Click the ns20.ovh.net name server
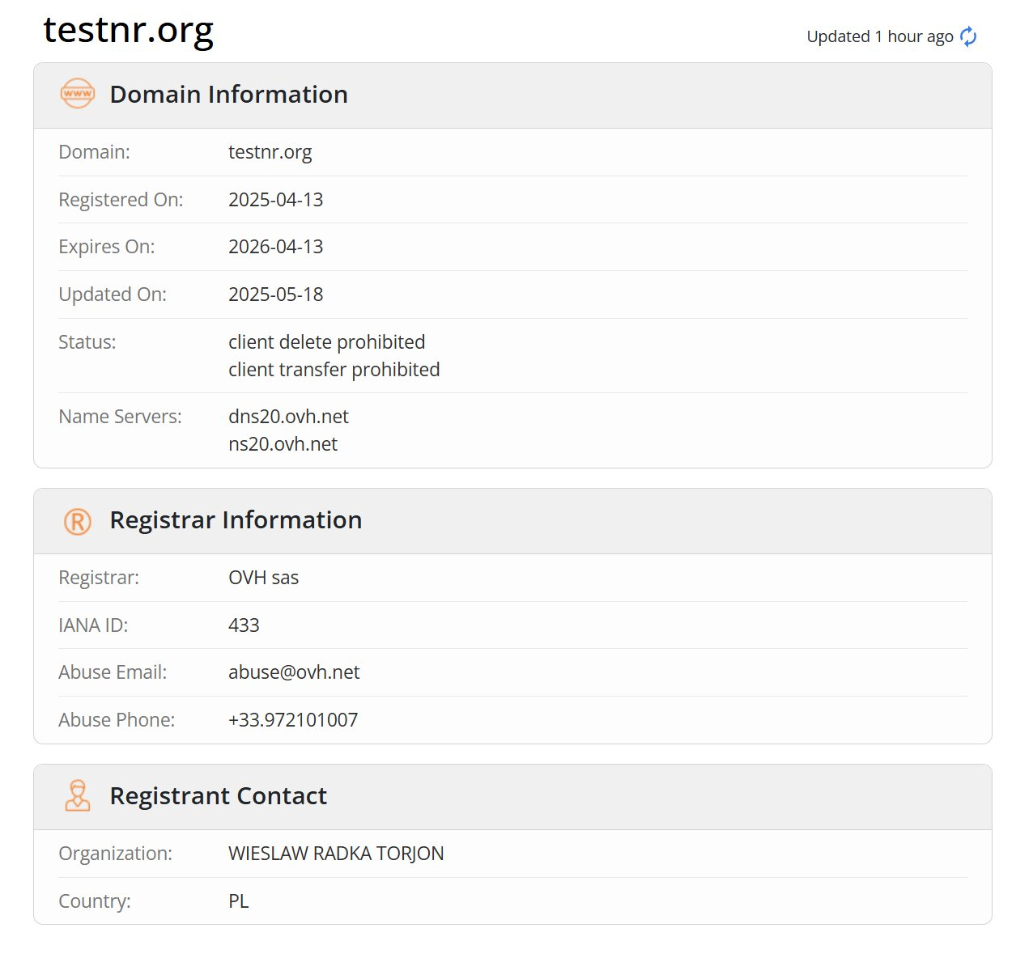Image resolution: width=1016 pixels, height=962 pixels. pos(283,444)
